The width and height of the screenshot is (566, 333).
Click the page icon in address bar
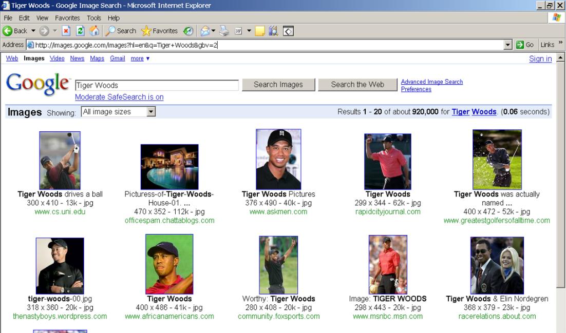tap(31, 45)
